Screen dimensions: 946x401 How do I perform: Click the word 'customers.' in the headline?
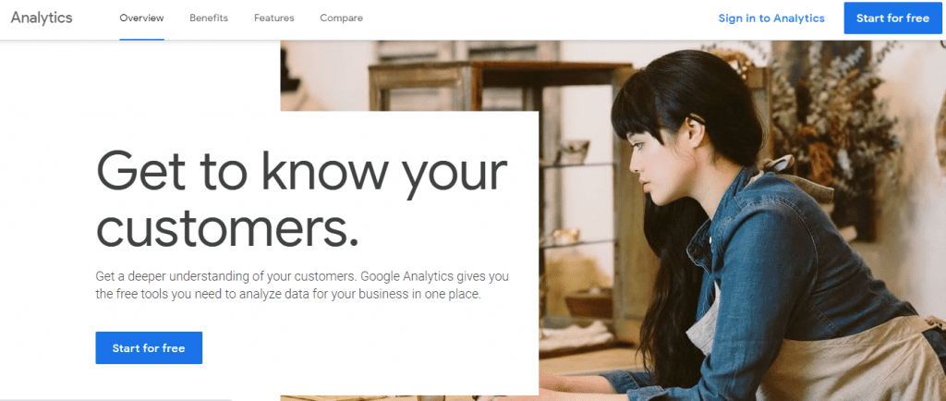[228, 230]
